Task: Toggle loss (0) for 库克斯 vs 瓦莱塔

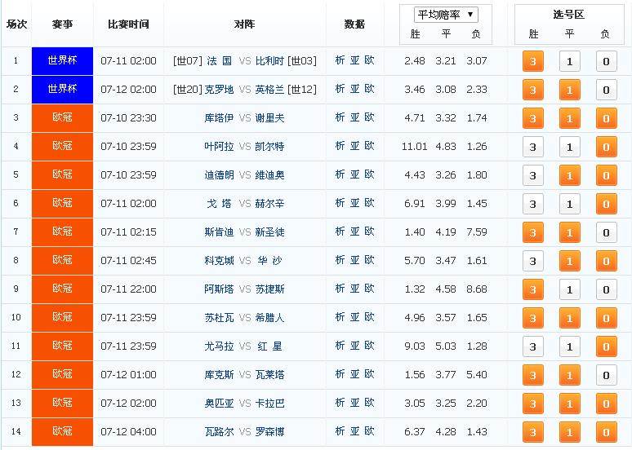Action: 606,376
